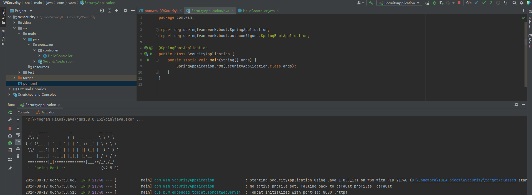This screenshot has width=532, height=195.
Task: Stop the running app with red square
Action: [x=459, y=3]
